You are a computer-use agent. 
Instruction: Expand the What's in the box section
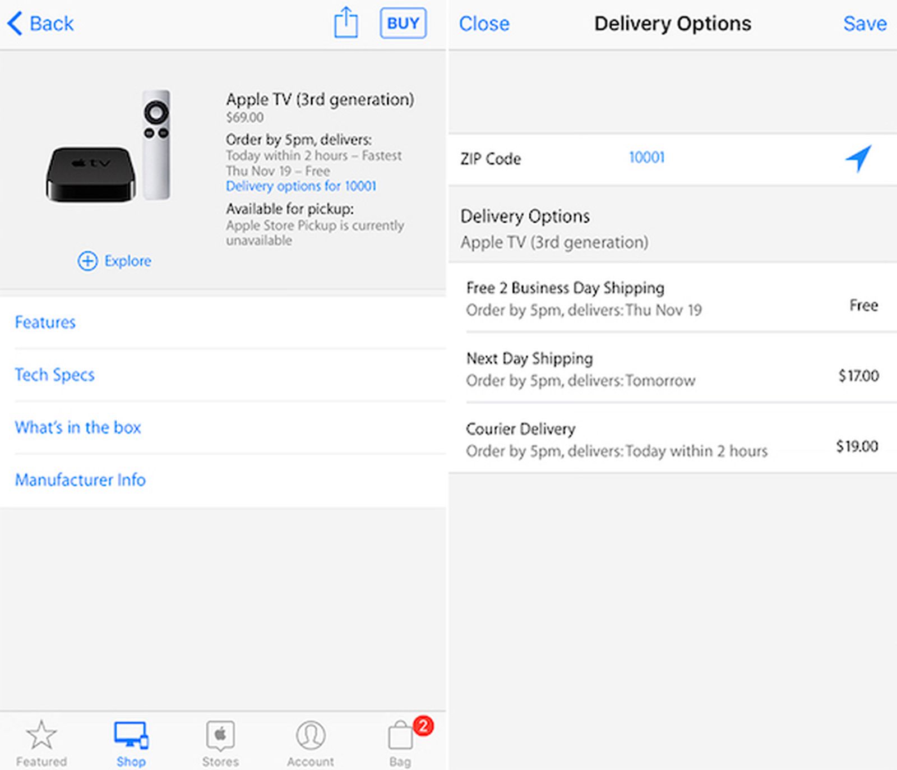coord(78,427)
